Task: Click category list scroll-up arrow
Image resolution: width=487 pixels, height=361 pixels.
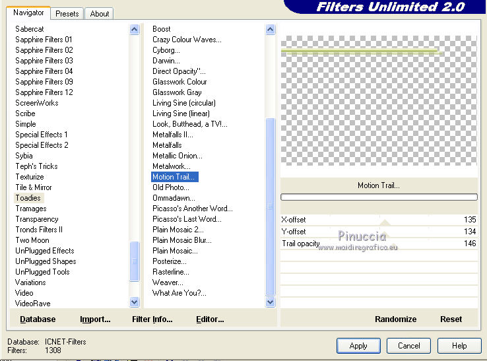Action: coord(134,30)
